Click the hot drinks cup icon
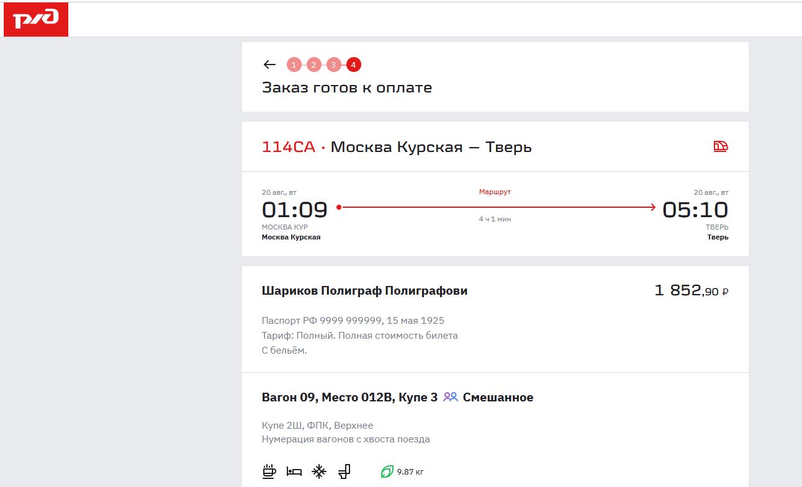802x487 pixels. click(269, 471)
